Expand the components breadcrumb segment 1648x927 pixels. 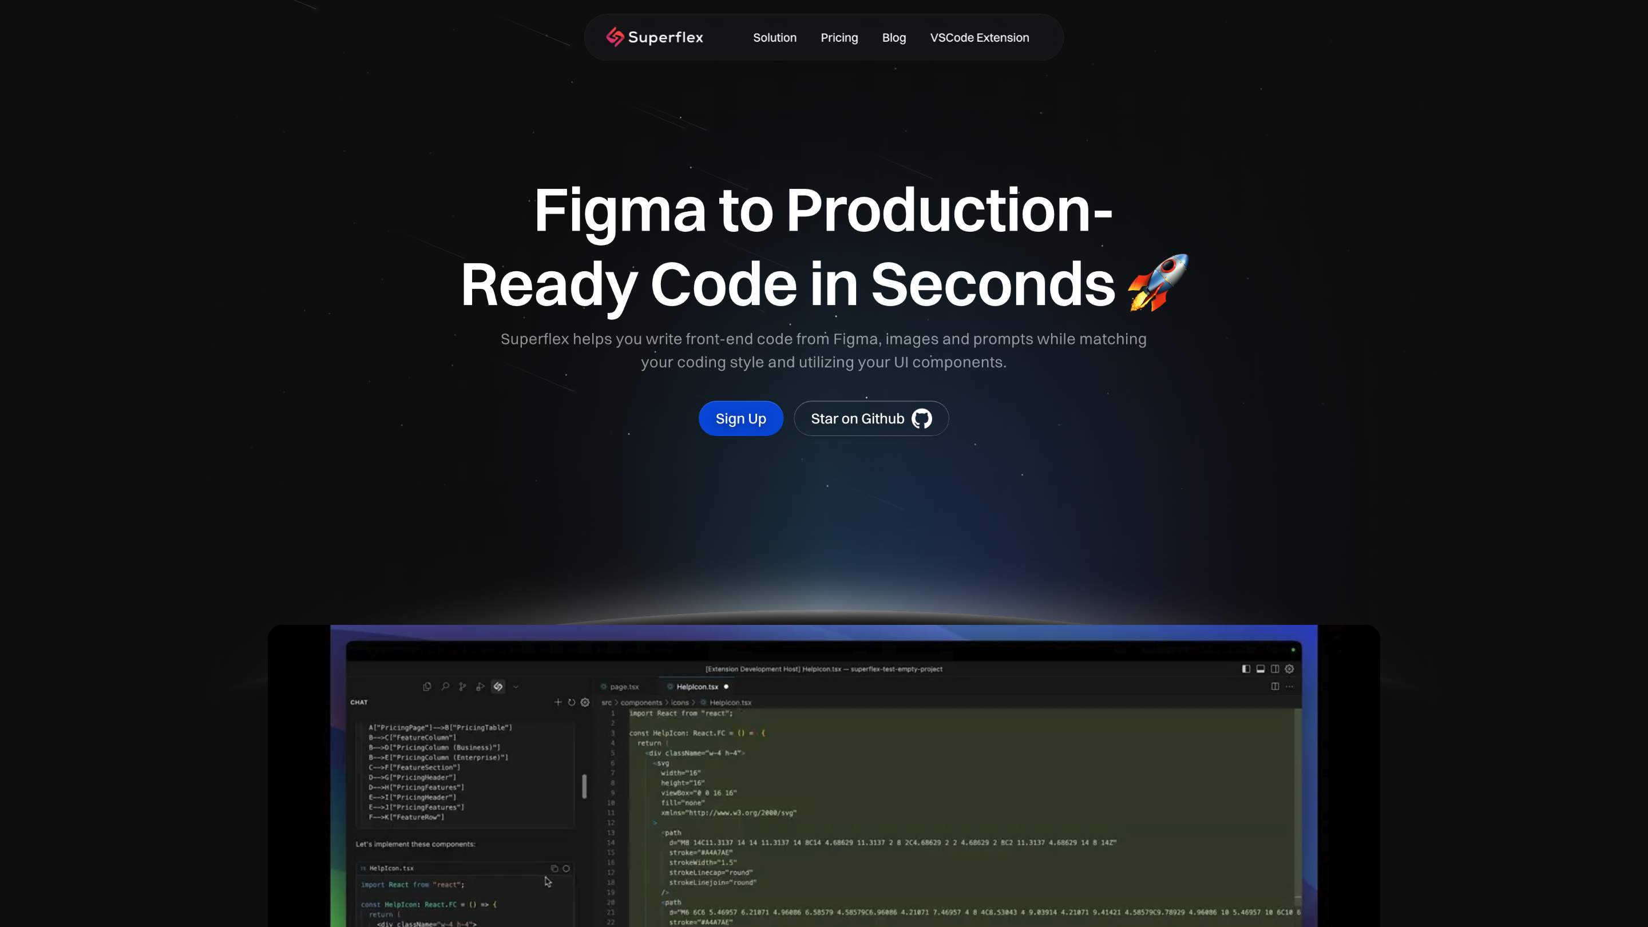(641, 703)
